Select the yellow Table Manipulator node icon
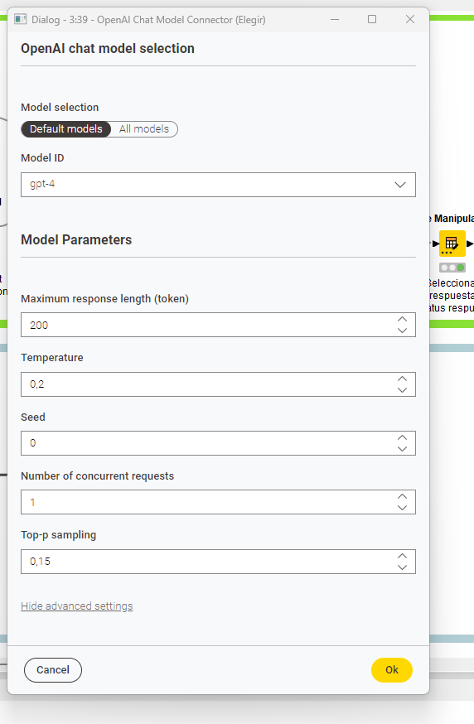The width and height of the screenshot is (474, 724). tap(452, 244)
